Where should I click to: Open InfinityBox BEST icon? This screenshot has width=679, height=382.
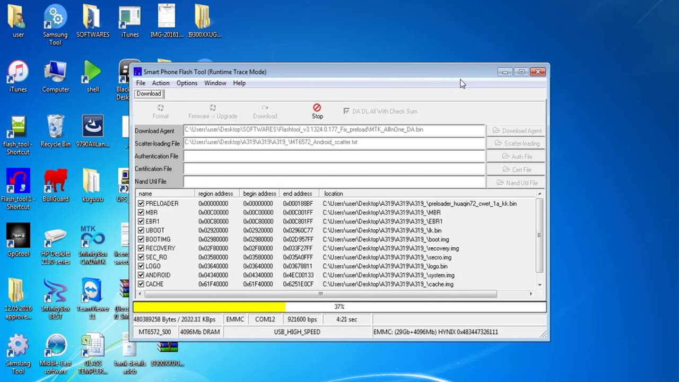pos(55,291)
